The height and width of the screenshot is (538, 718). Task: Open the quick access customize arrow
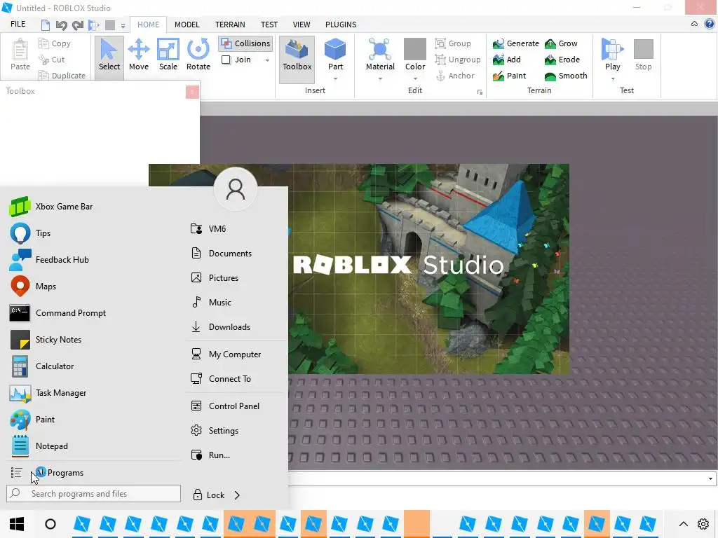[123, 26]
